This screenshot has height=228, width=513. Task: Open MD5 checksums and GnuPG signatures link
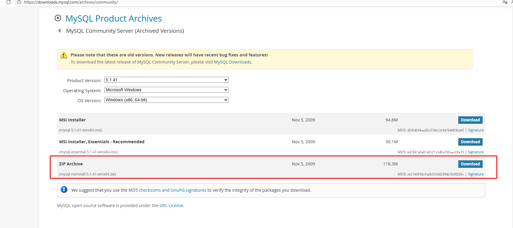(x=167, y=190)
